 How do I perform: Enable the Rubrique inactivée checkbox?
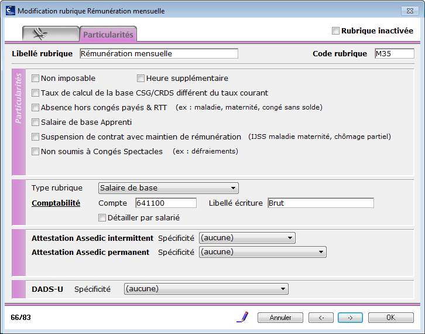coord(335,31)
